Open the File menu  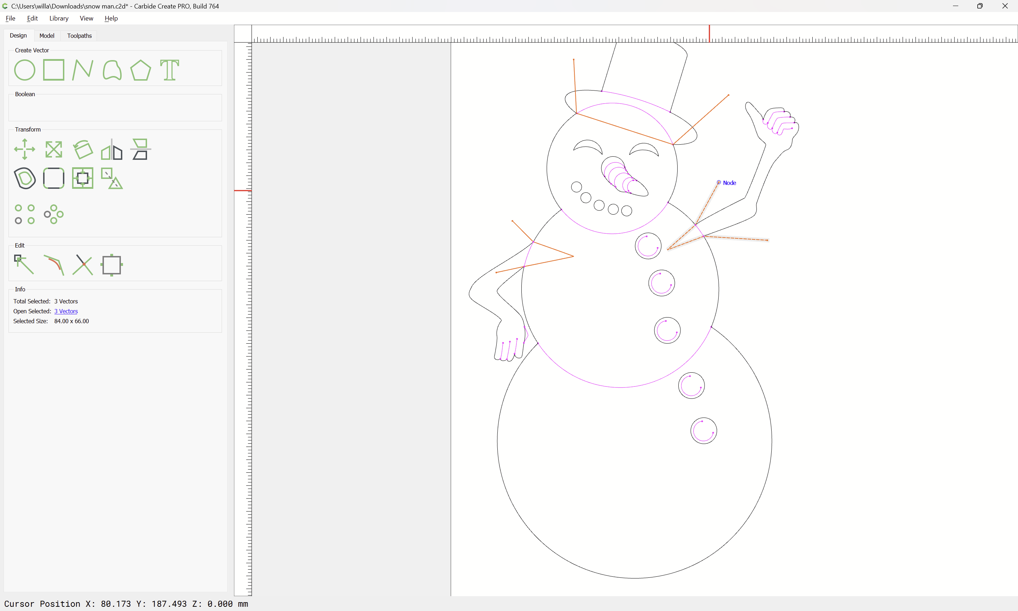[11, 18]
